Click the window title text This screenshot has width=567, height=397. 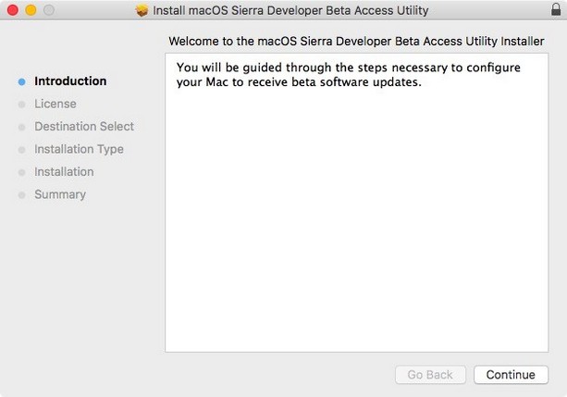click(x=290, y=10)
